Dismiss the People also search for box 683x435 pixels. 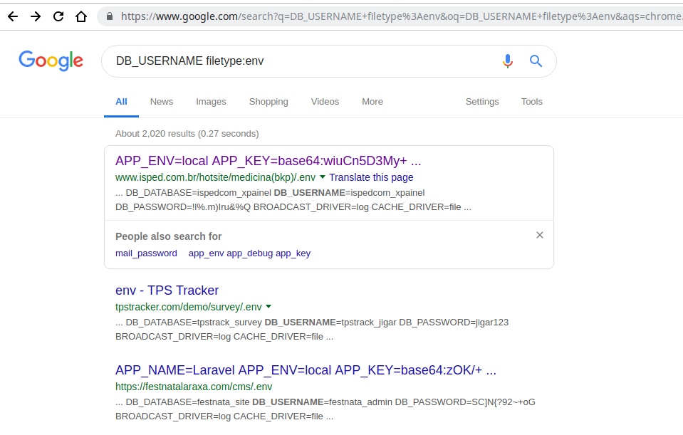coord(540,235)
